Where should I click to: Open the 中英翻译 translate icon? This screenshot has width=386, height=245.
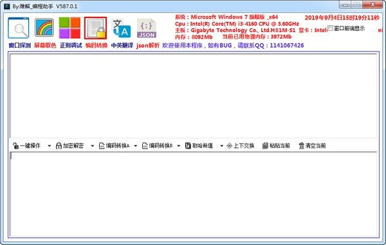(x=121, y=28)
